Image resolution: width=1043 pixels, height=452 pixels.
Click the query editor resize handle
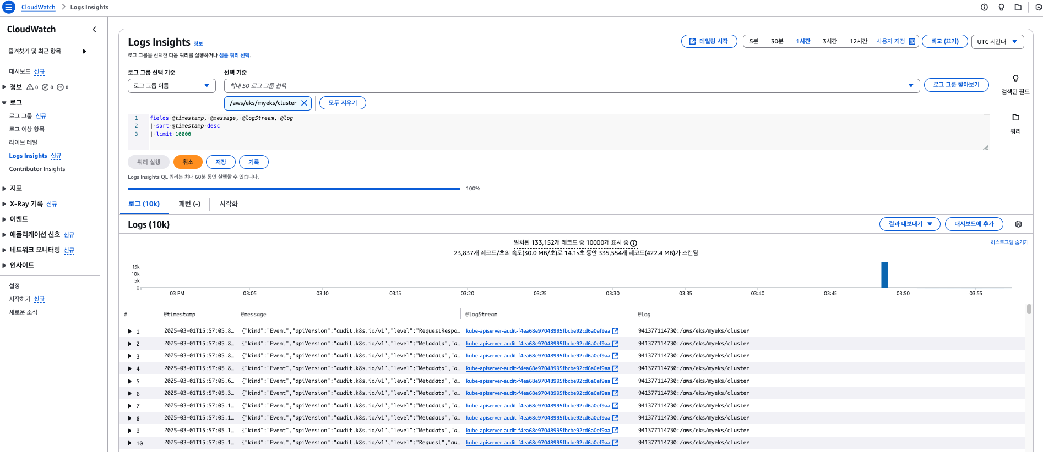(x=986, y=147)
